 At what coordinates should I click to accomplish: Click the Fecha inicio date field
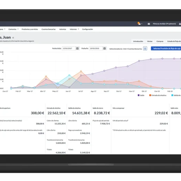69,49
